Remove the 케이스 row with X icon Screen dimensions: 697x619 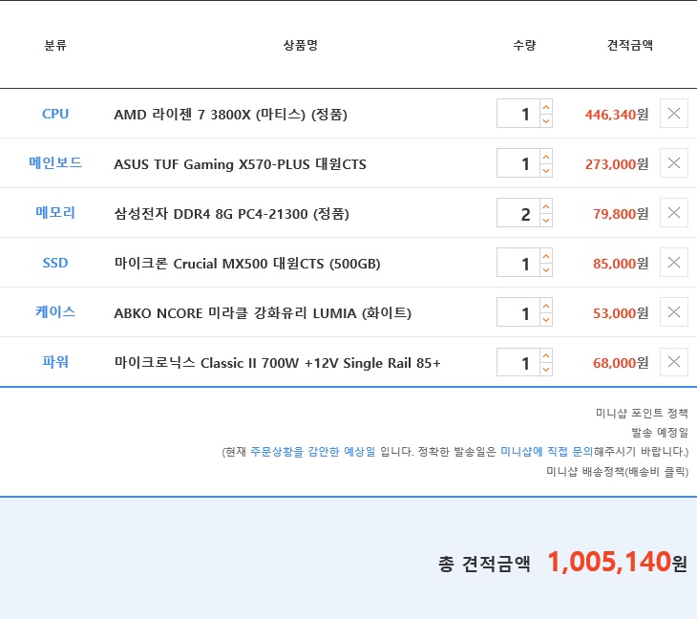(674, 312)
